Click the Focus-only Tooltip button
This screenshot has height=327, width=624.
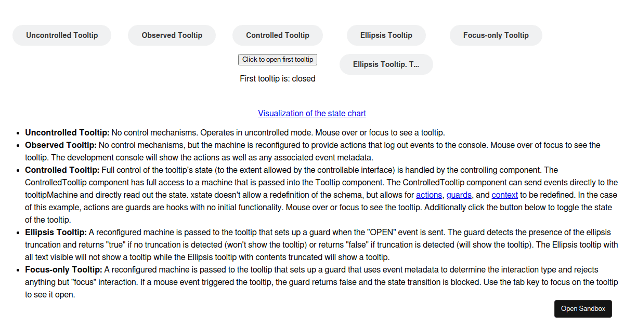pyautogui.click(x=496, y=35)
